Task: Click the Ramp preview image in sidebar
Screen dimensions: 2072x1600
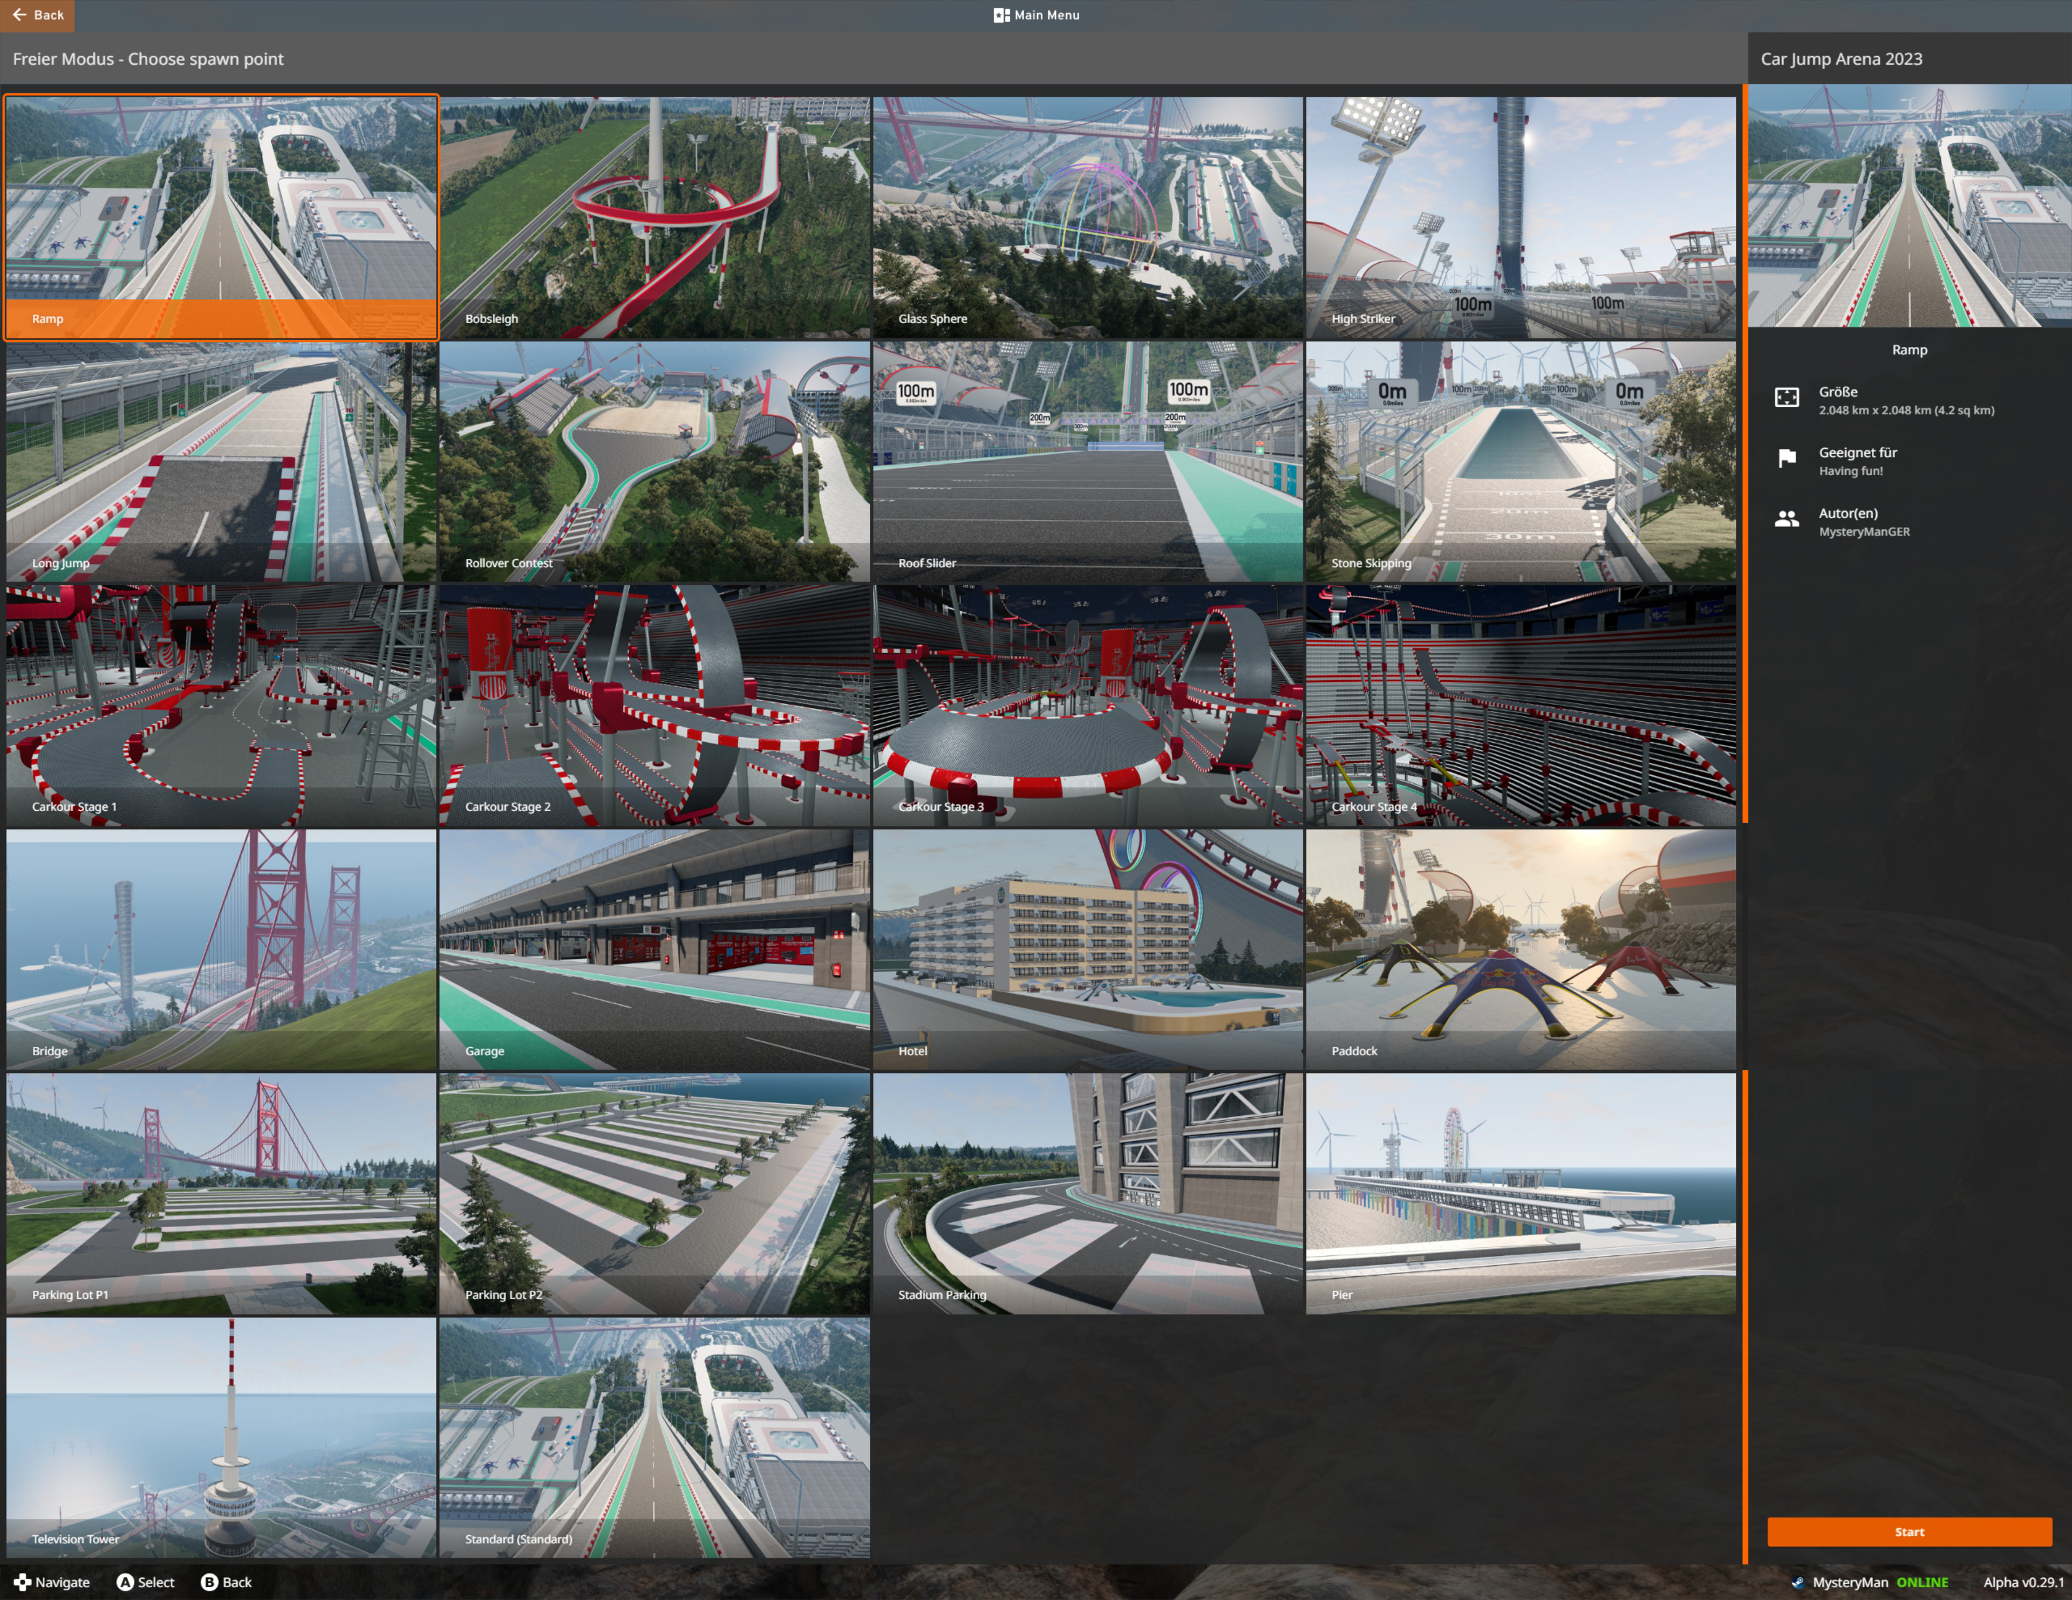Action: click(x=1909, y=206)
